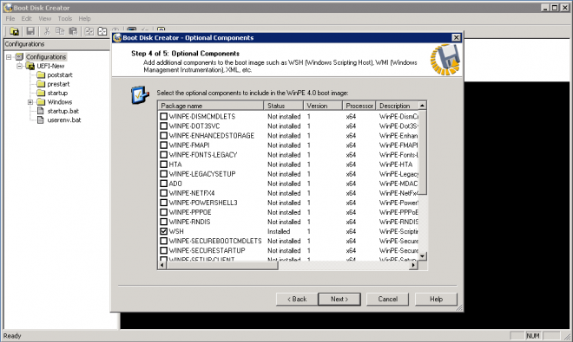Click the prestart folder icon
Viewport: 573px width, 342px height.
pos(41,84)
